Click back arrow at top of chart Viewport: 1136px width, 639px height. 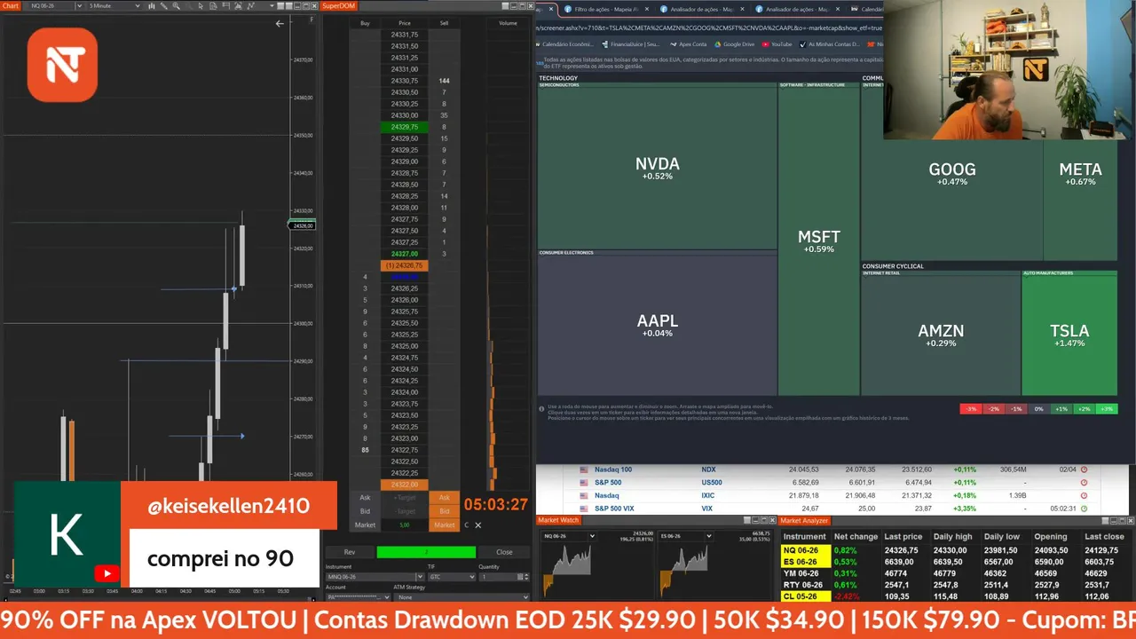tap(280, 24)
